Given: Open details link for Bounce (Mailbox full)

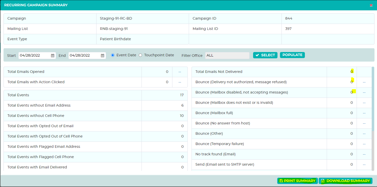Looking at the screenshot, I should pos(364,113).
